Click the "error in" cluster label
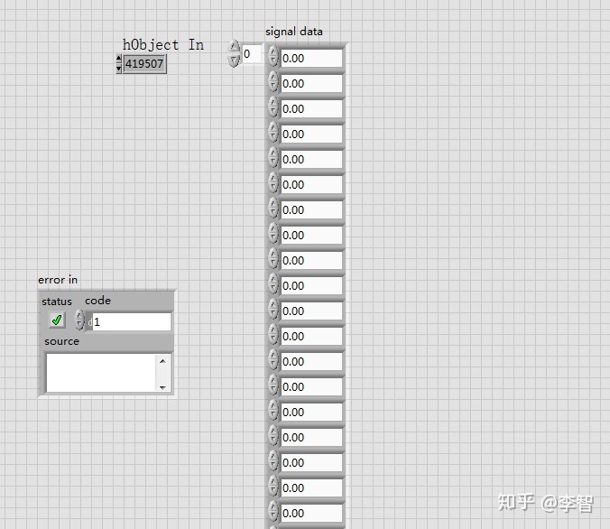The image size is (610, 529). (x=58, y=280)
